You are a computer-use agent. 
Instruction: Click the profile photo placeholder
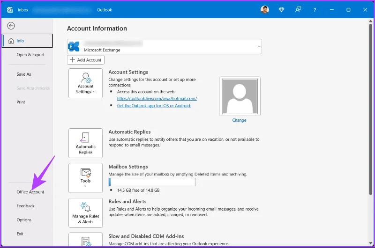(240, 96)
